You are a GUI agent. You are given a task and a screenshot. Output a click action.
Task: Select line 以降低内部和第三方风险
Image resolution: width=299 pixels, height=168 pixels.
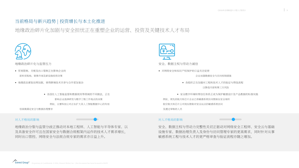(216, 88)
